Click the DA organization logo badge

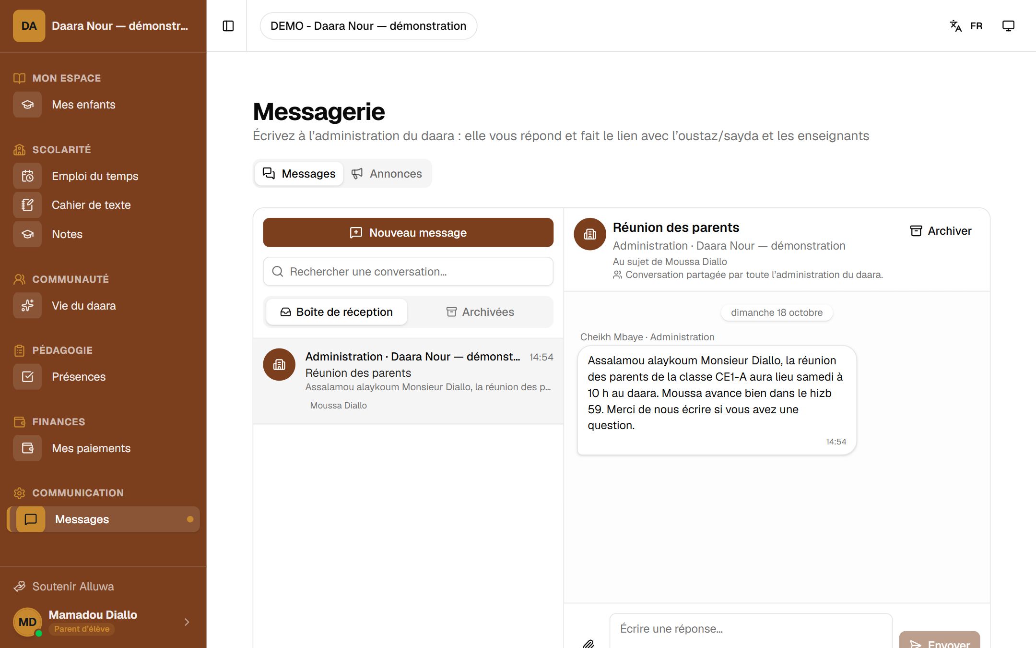[29, 26]
